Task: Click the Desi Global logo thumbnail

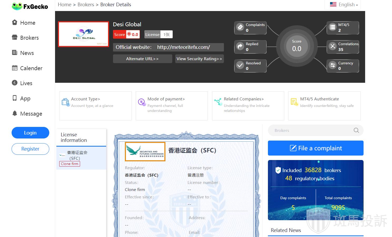Action: [x=84, y=34]
